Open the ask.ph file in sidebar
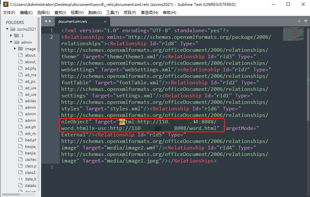This screenshot has height=197, width=310. 30,127
